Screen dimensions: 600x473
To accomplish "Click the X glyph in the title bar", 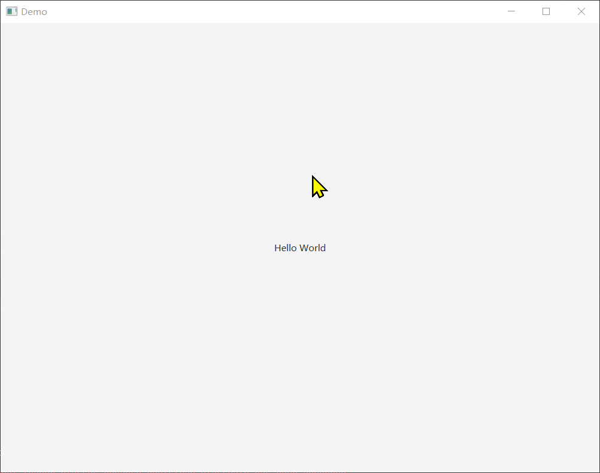I will point(581,11).
